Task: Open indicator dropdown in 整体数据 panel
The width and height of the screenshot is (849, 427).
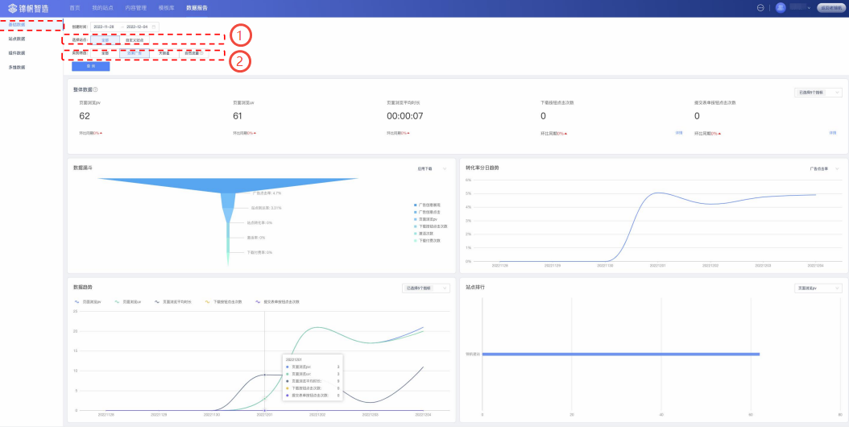Action: tap(818, 92)
